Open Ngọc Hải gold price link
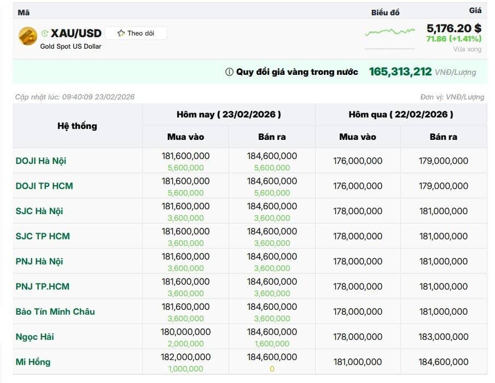Viewport: 495px width, 383px height. (34, 337)
